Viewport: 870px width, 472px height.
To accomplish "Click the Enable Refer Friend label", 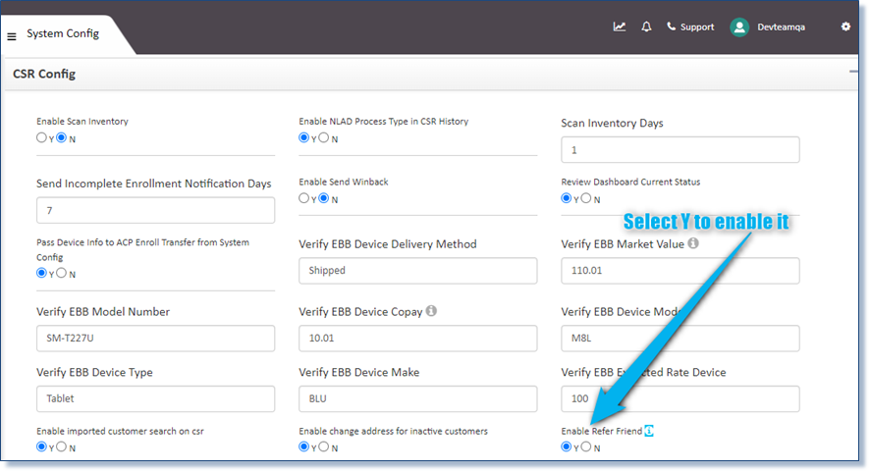I will click(602, 431).
